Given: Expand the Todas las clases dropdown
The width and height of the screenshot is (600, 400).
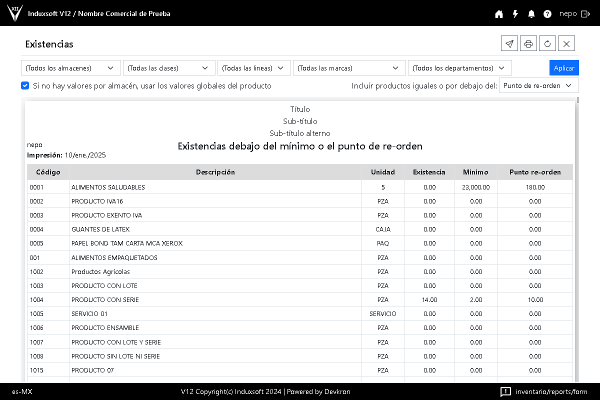Looking at the screenshot, I should pyautogui.click(x=169, y=68).
